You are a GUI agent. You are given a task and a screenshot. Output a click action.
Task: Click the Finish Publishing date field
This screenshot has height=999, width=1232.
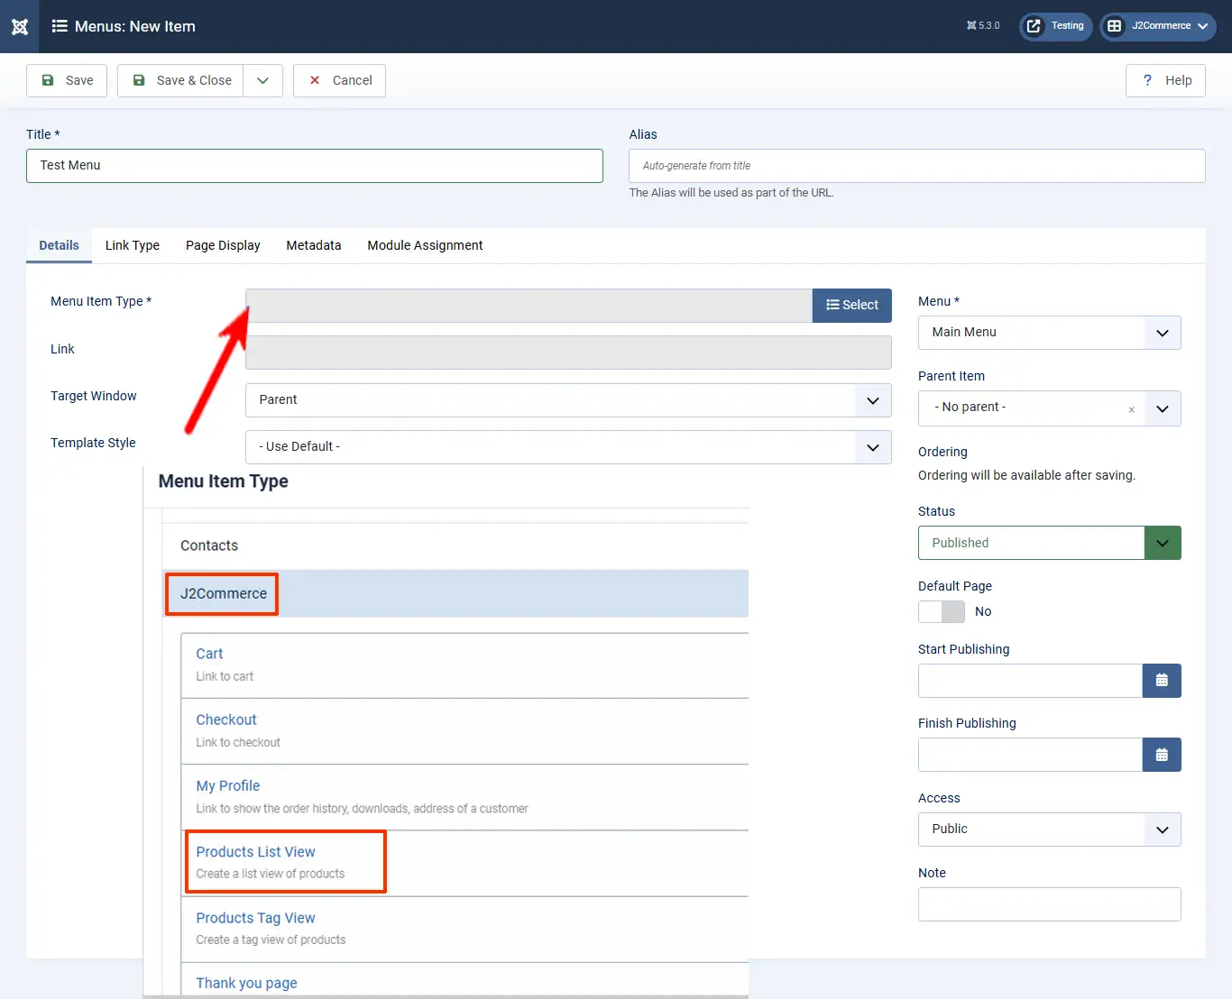click(1030, 755)
